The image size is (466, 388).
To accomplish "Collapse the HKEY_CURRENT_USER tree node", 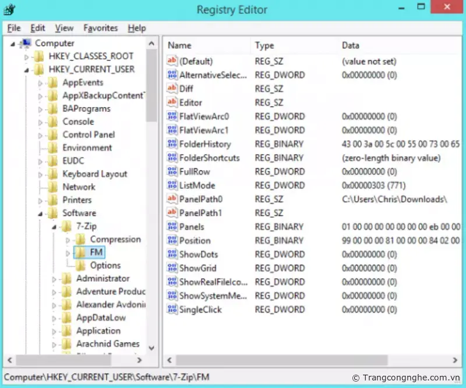I will click(26, 69).
